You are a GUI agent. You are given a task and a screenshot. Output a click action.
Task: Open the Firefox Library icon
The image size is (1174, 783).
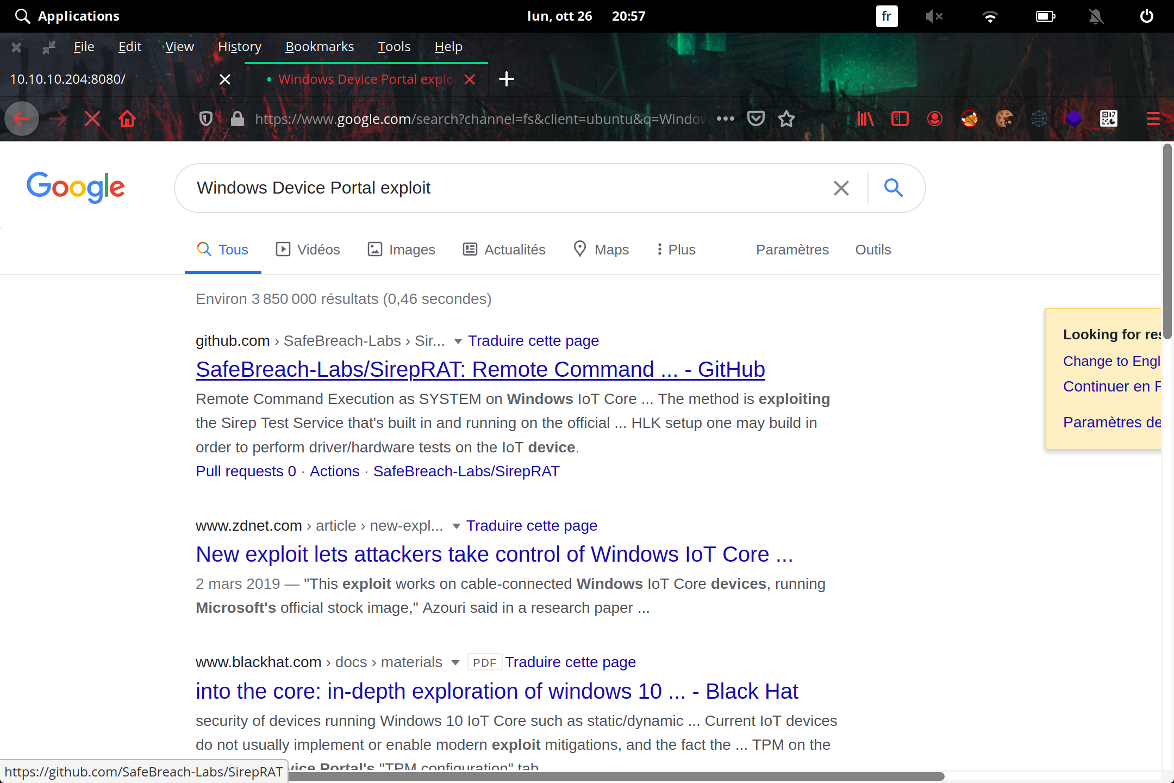pos(865,119)
